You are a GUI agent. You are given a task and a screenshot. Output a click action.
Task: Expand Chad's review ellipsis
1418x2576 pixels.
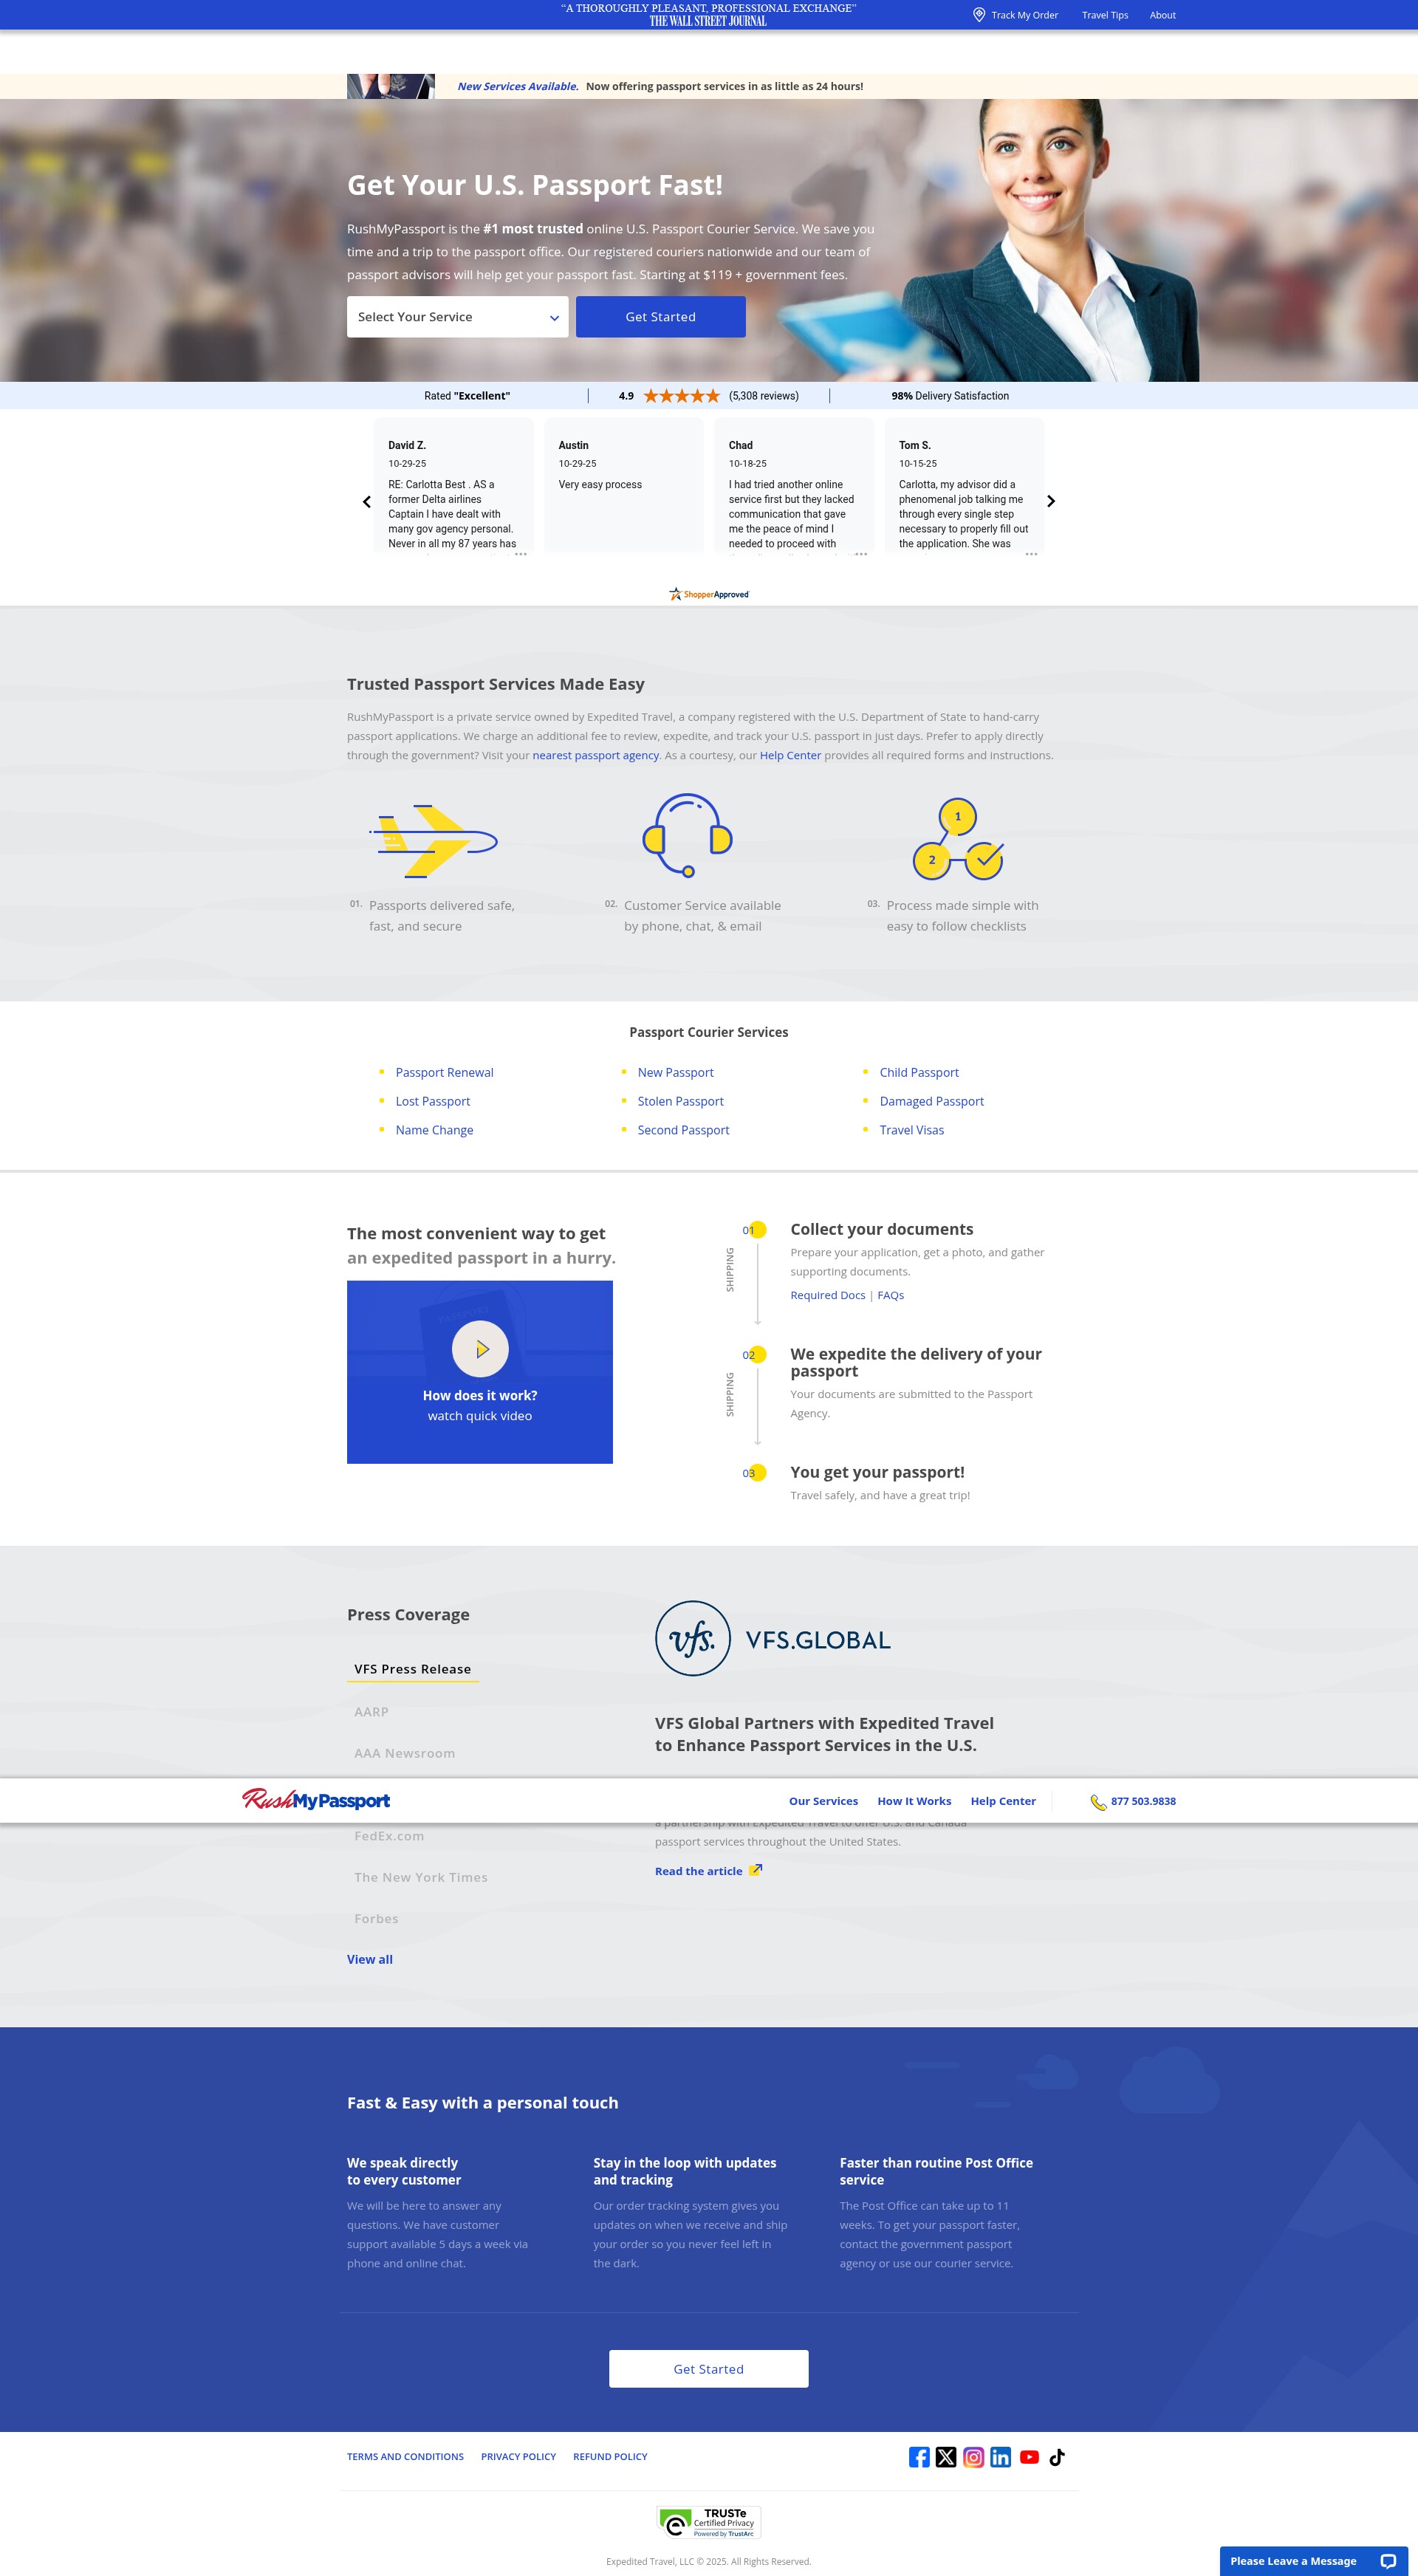pos(861,553)
